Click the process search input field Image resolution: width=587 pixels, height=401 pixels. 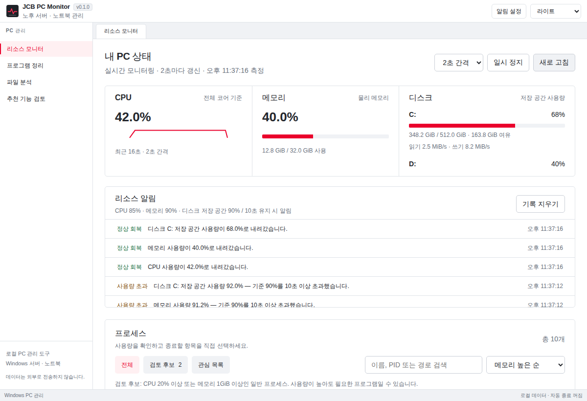coord(424,365)
